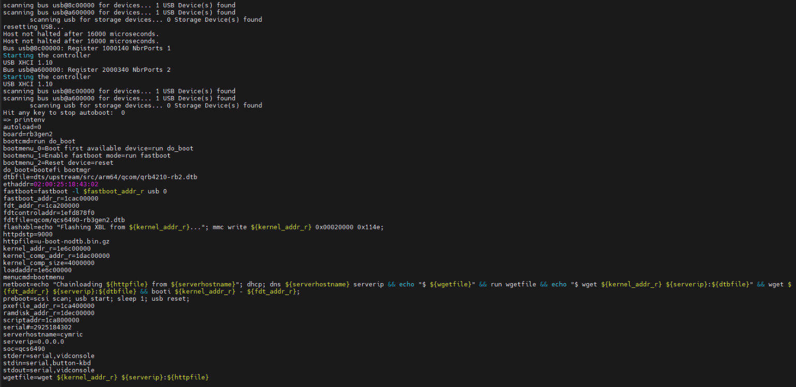Select the preboot scsi scan line

(97, 299)
